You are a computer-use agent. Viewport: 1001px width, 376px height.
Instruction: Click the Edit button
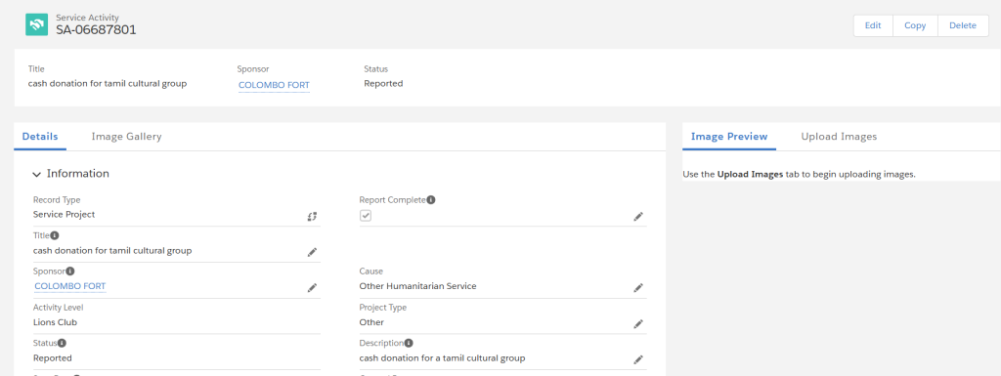873,25
